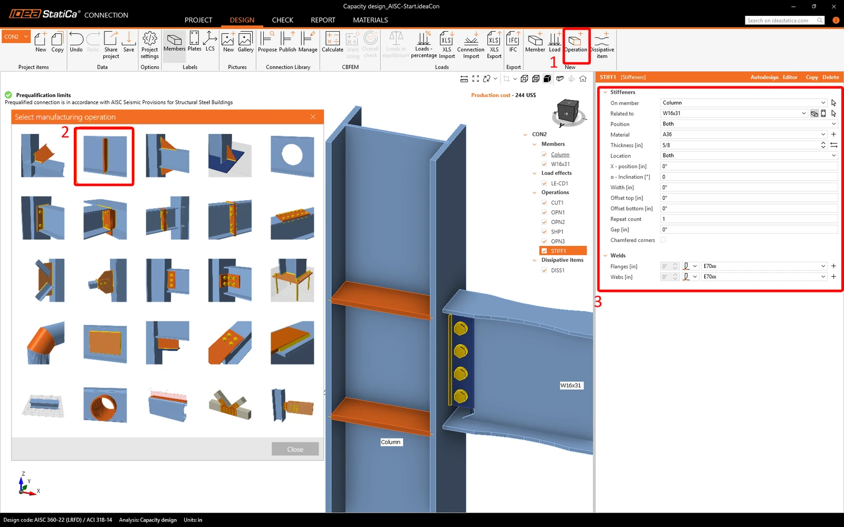Toggle visibility of W16x31 member
844x527 pixels.
544,164
